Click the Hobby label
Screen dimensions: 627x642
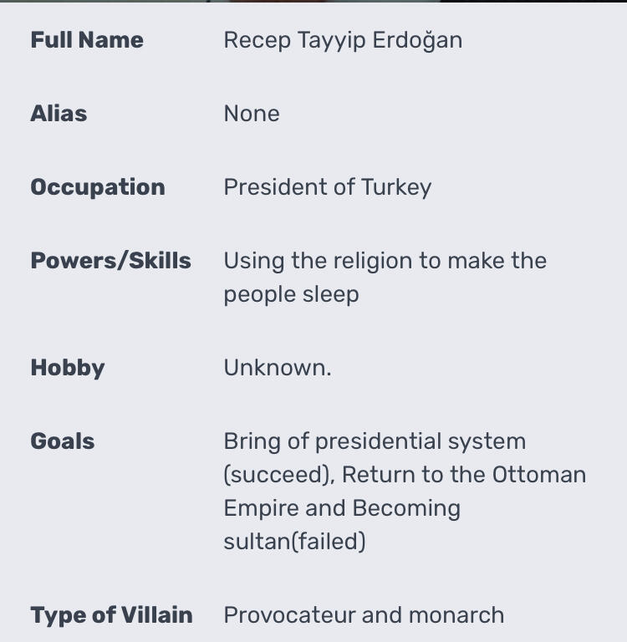(68, 368)
